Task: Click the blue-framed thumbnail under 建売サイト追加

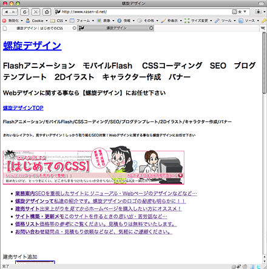Action: point(35,262)
